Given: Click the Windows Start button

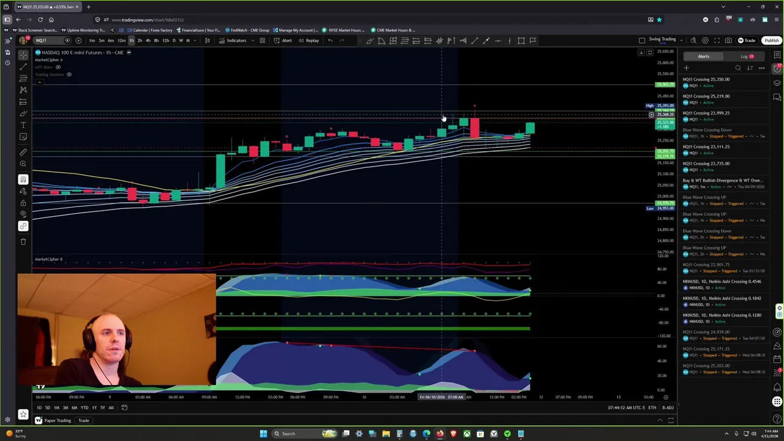Looking at the screenshot, I should 263,434.
